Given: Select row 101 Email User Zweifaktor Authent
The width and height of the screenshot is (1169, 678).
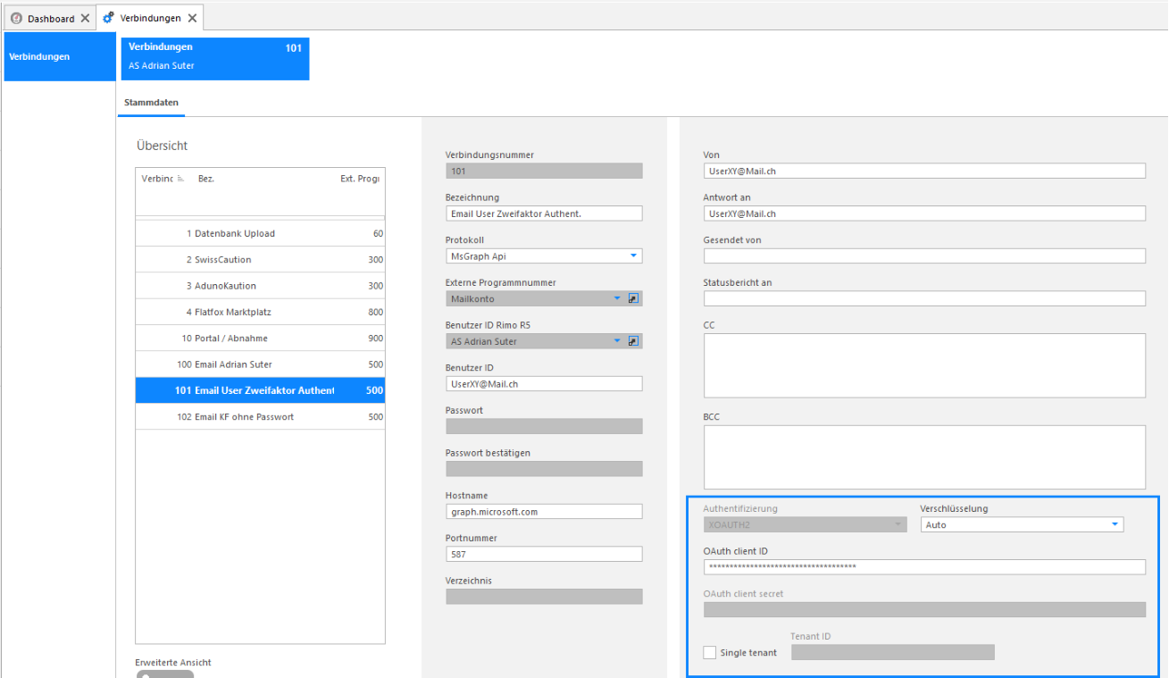Looking at the screenshot, I should 260,390.
